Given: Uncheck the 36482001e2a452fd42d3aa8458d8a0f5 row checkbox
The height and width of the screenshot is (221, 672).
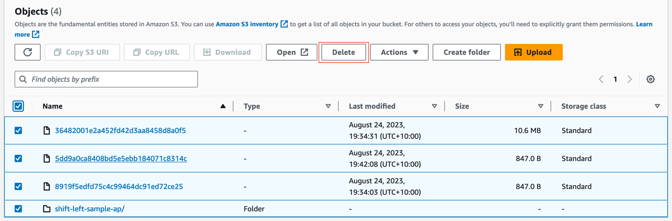Looking at the screenshot, I should [x=18, y=130].
